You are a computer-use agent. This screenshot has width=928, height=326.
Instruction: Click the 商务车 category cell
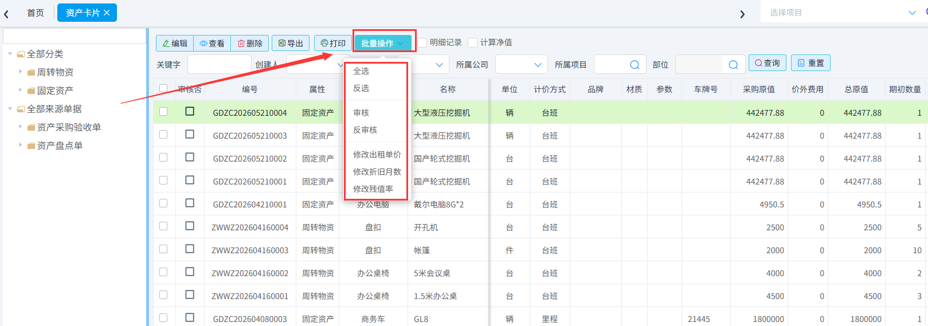[373, 319]
